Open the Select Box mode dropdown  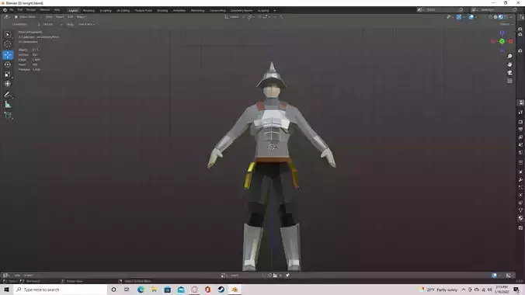coord(86,24)
